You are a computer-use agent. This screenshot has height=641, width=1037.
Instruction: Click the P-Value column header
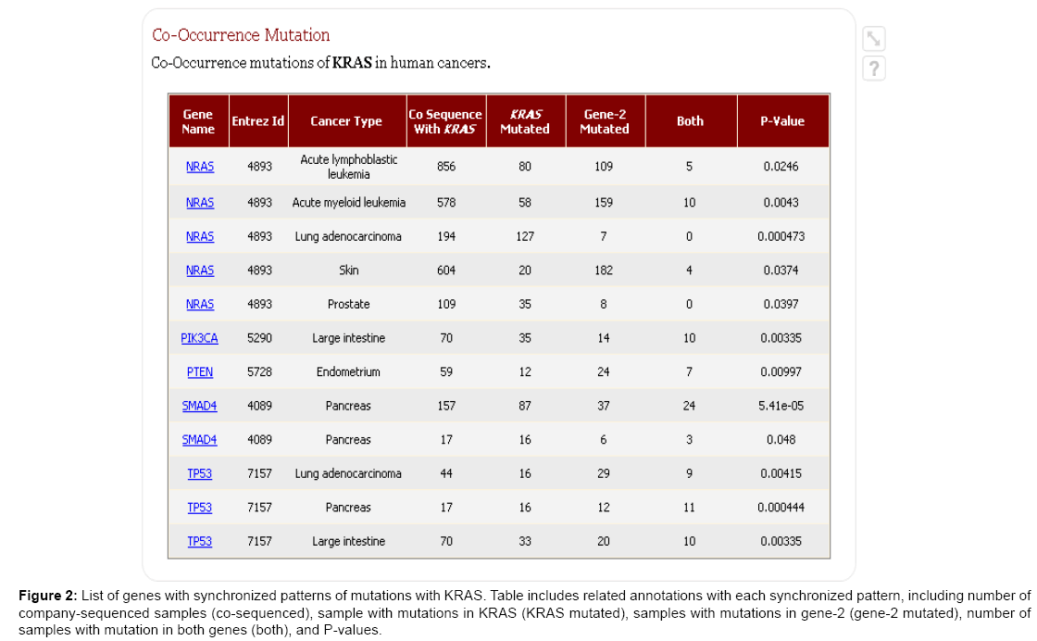click(781, 121)
